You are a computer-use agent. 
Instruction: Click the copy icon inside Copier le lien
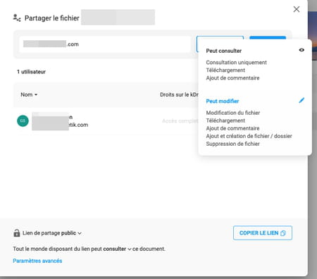coord(283,233)
